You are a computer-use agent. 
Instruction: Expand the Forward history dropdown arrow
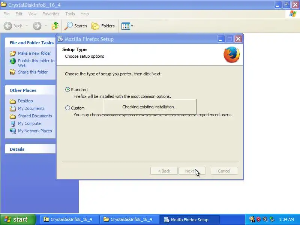point(46,26)
